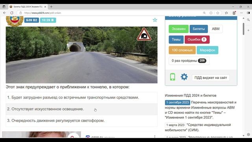Click the browser back arrow

tap(4, 13)
